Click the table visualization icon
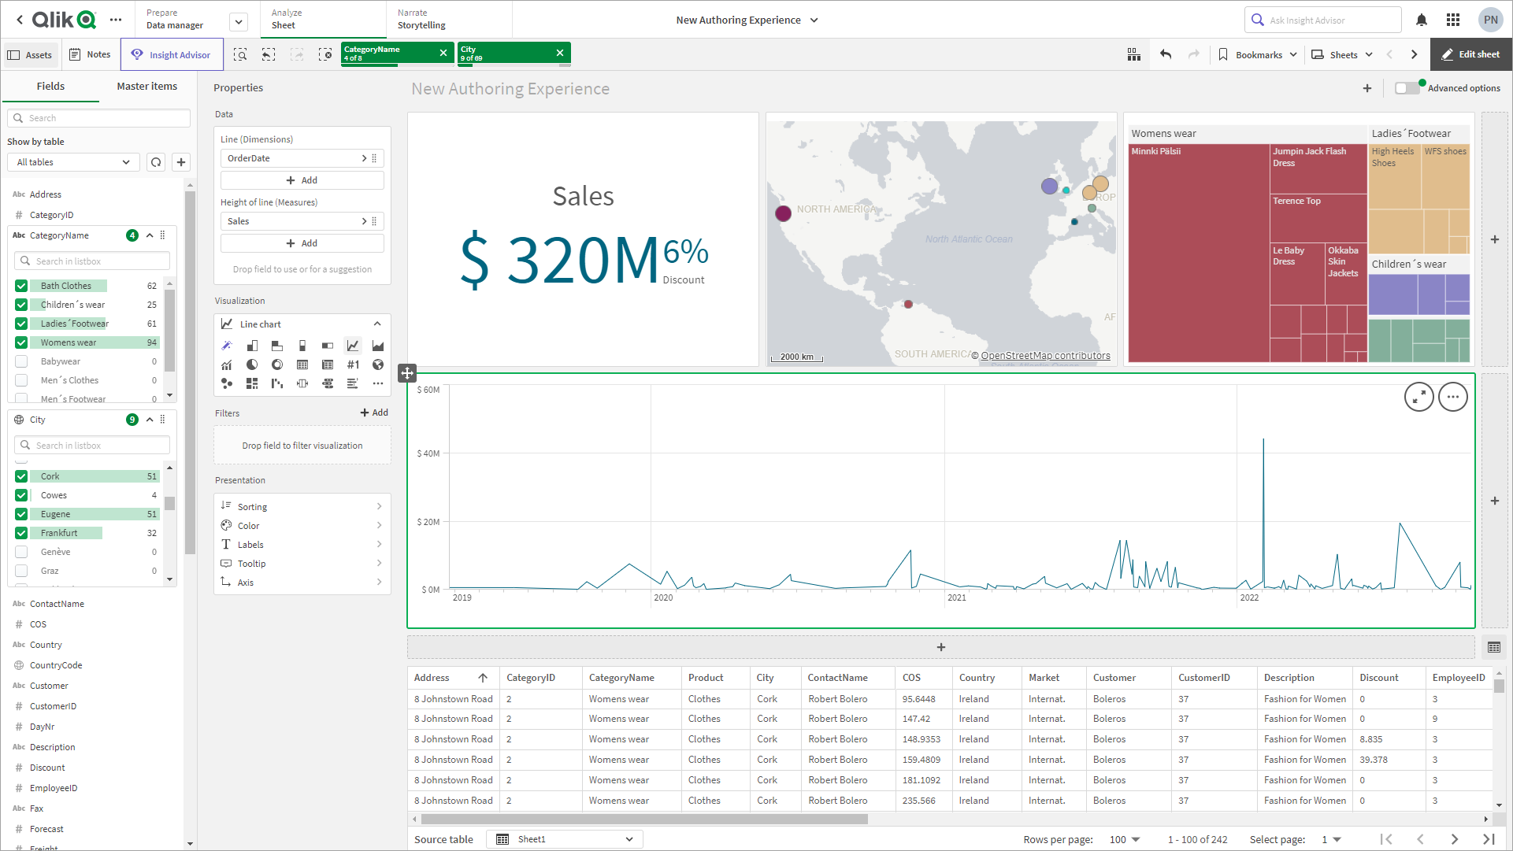This screenshot has height=851, width=1513. coord(302,364)
